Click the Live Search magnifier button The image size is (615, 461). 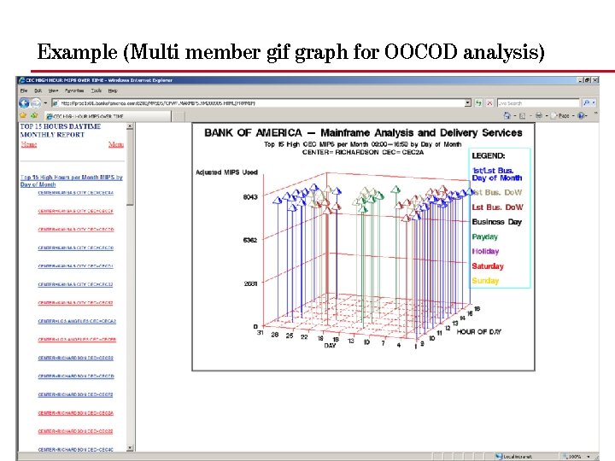click(x=586, y=102)
